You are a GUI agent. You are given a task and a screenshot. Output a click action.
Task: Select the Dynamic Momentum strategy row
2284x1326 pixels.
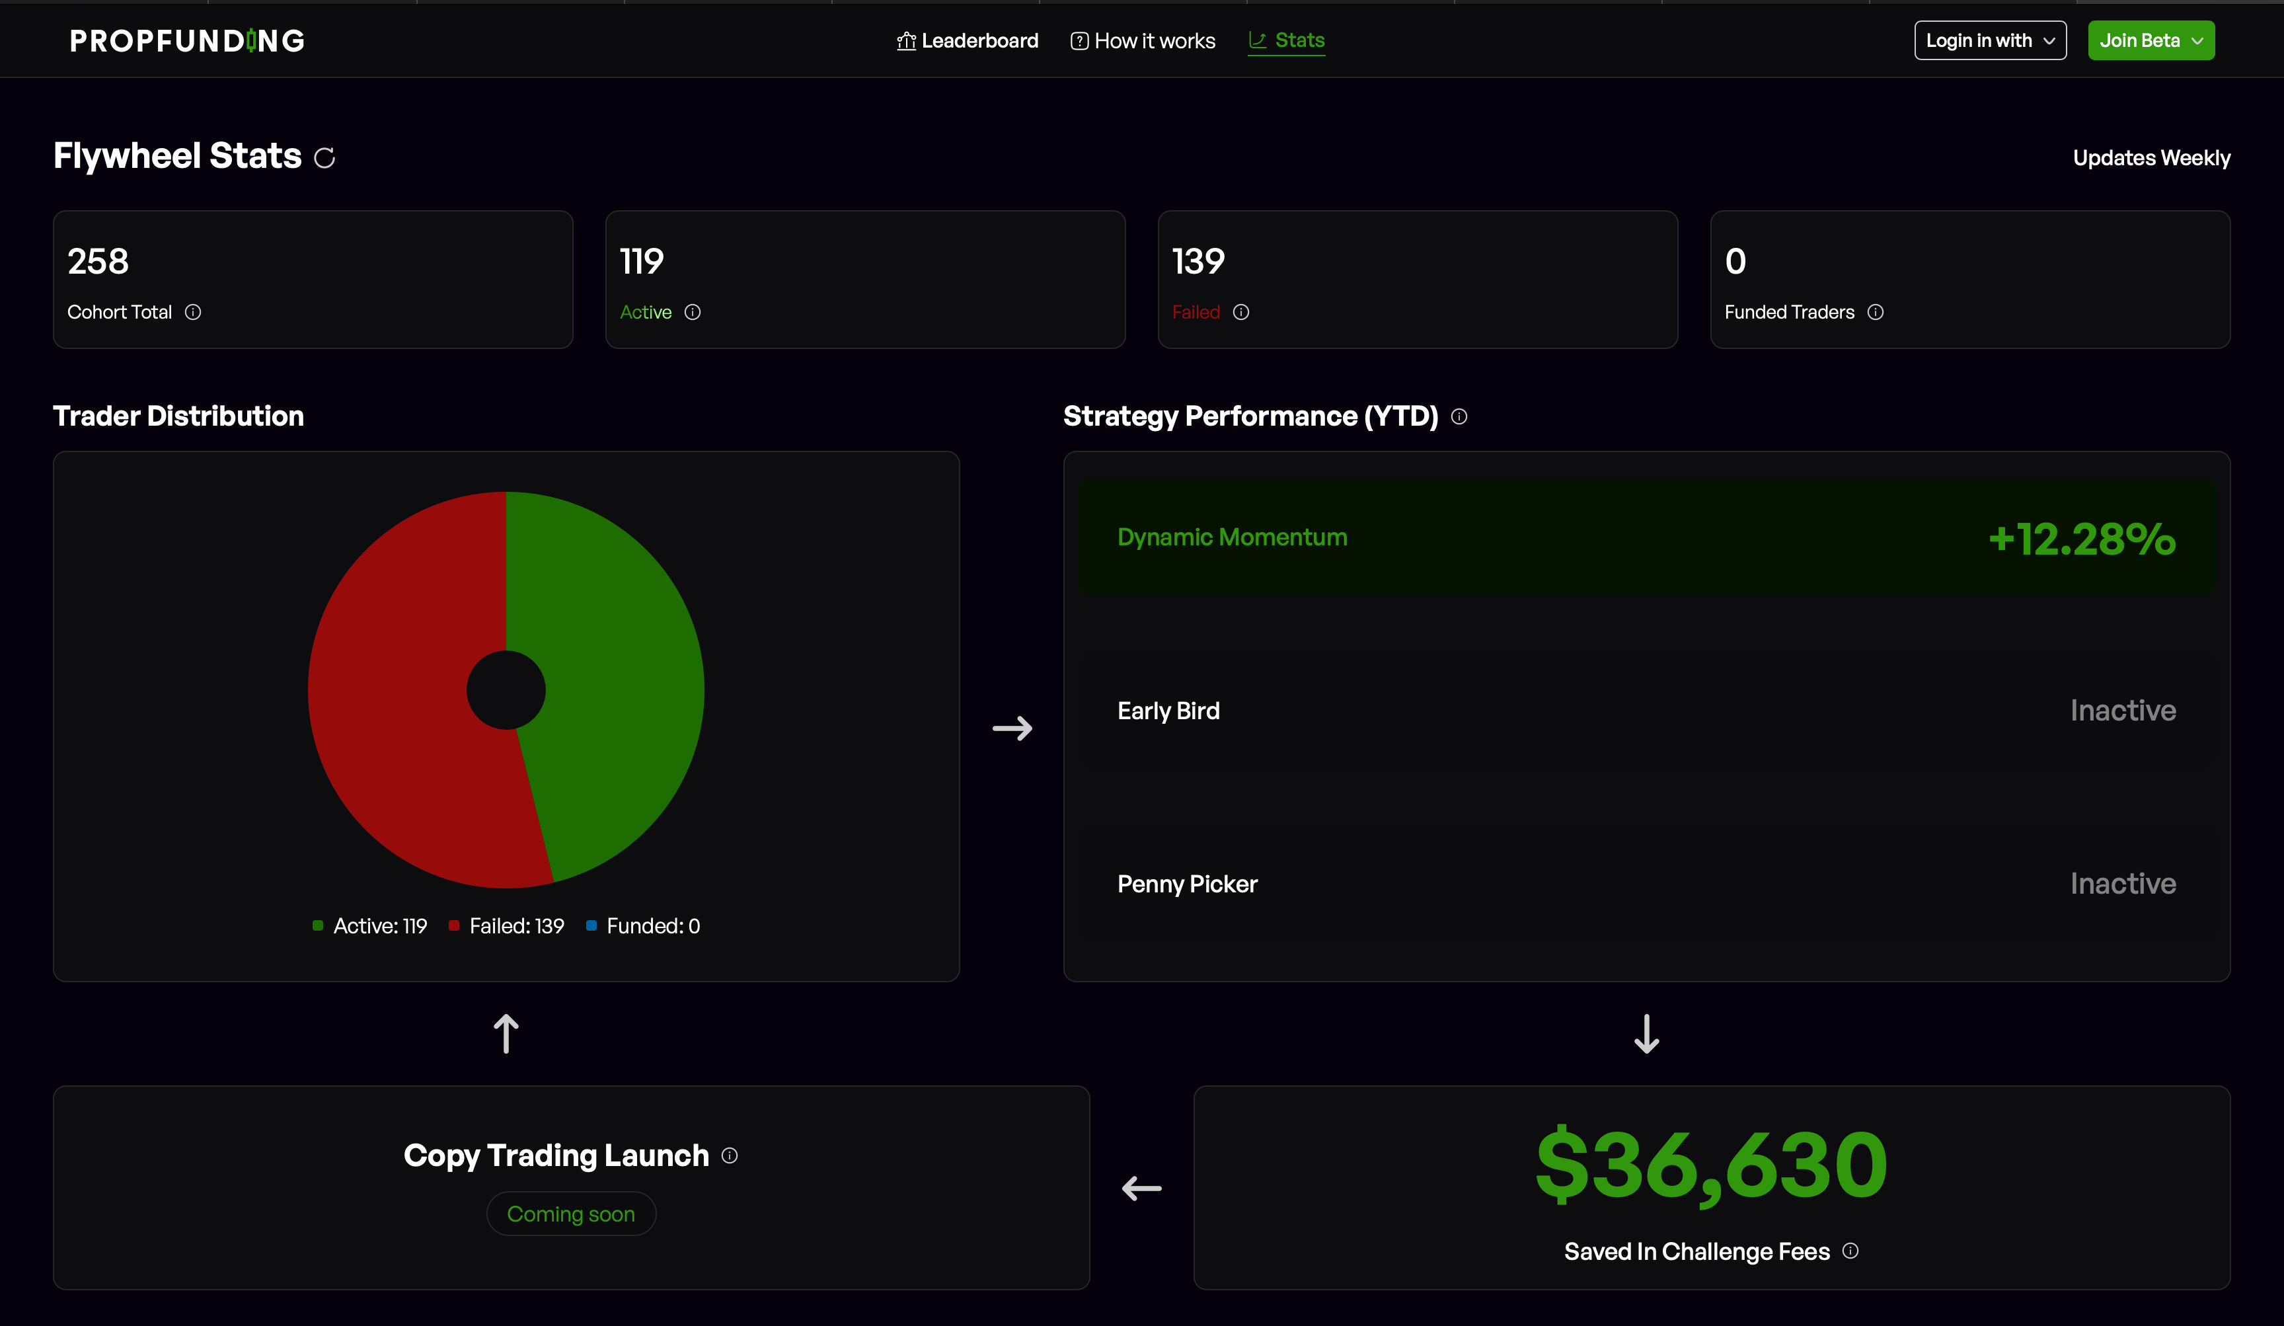[1646, 537]
